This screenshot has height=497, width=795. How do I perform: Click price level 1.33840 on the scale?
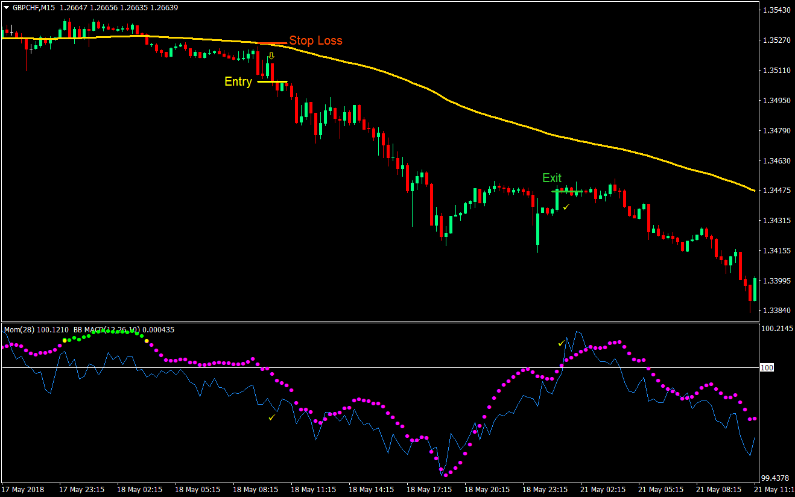click(776, 311)
